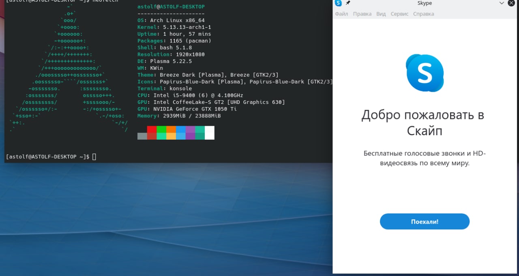This screenshot has height=276, width=519.
Task: Pin the Skype window on all desktops
Action: pos(348,3)
